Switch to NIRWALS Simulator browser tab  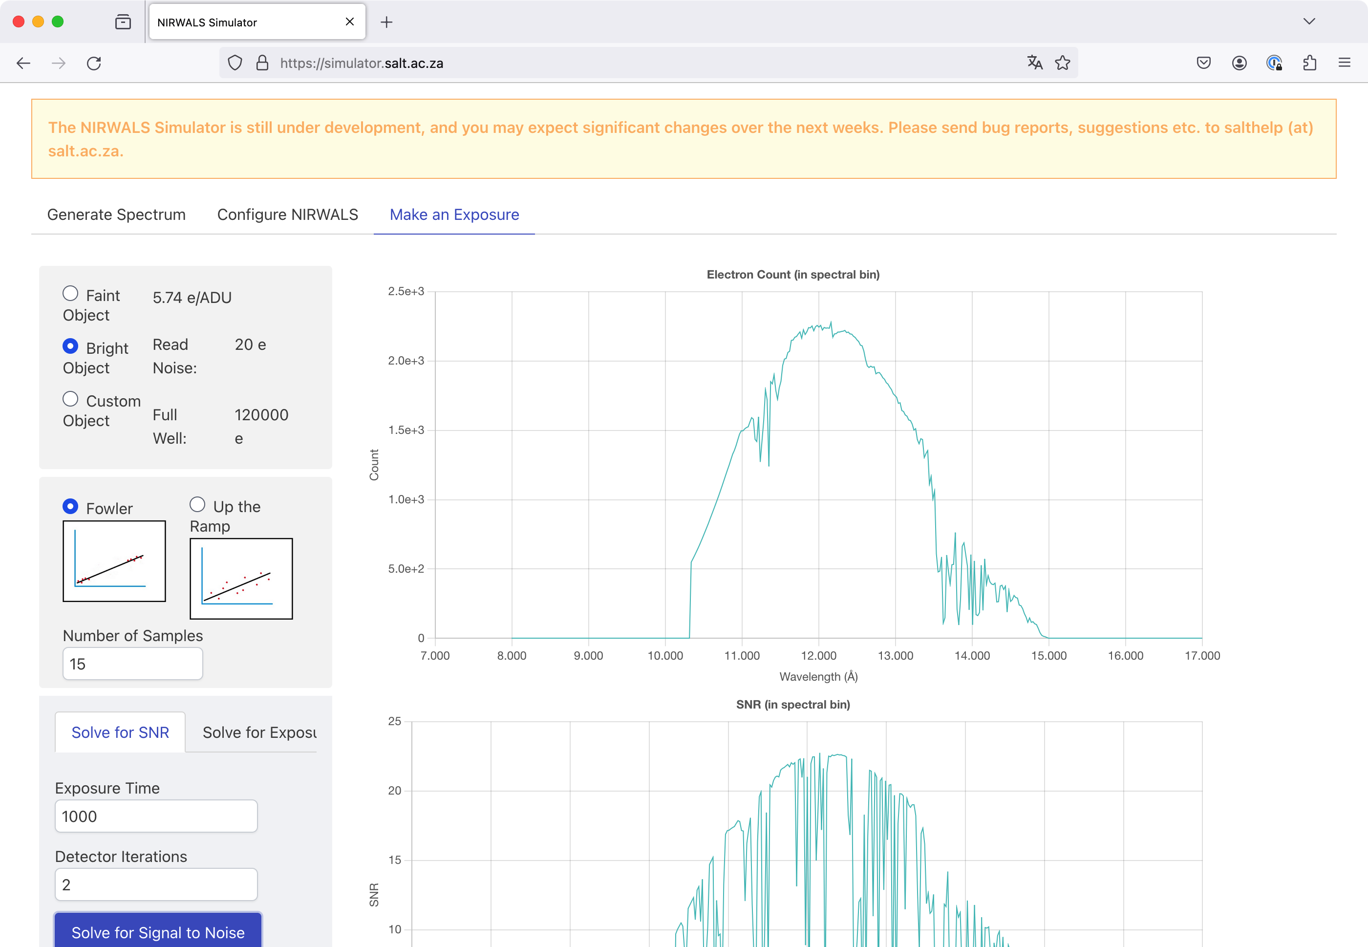(257, 22)
